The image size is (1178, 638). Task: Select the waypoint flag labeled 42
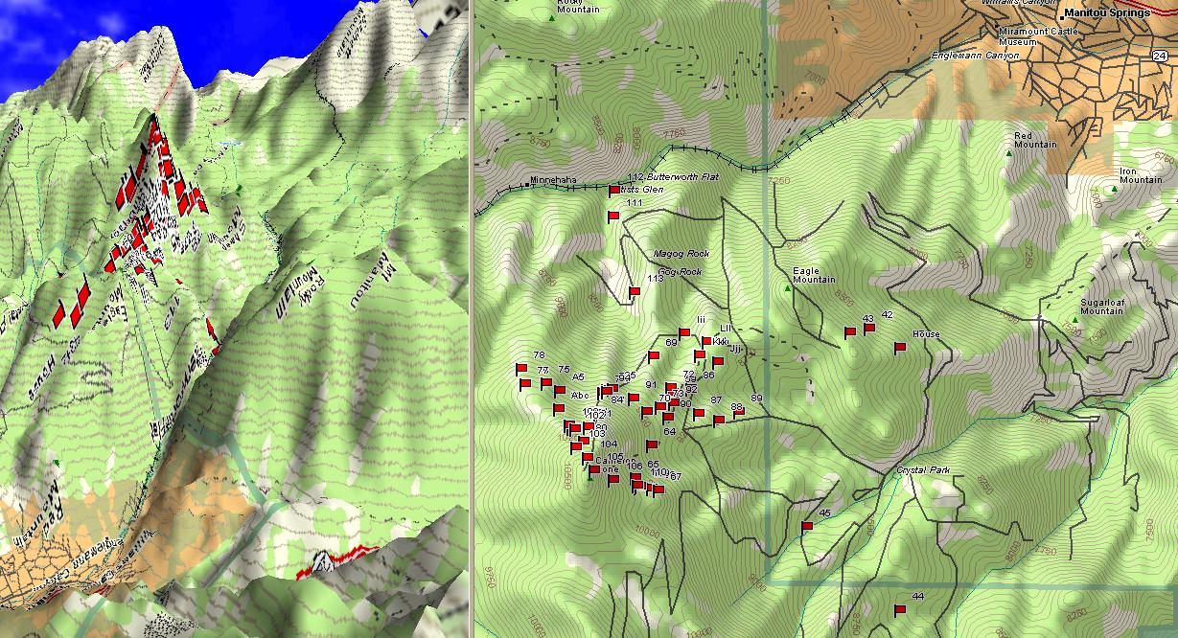coord(868,329)
